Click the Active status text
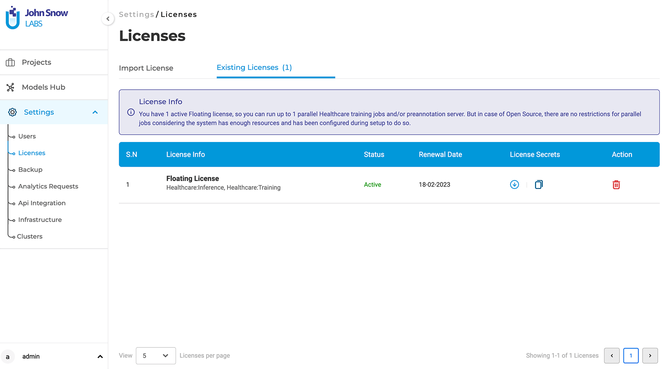This screenshot has height=369, width=666. point(373,185)
